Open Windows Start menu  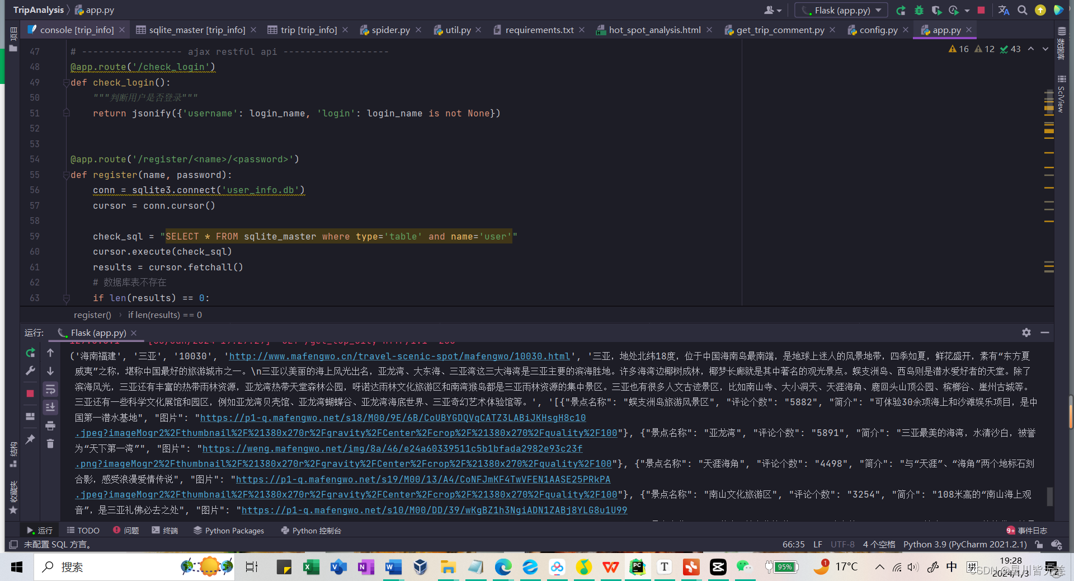[x=17, y=567]
